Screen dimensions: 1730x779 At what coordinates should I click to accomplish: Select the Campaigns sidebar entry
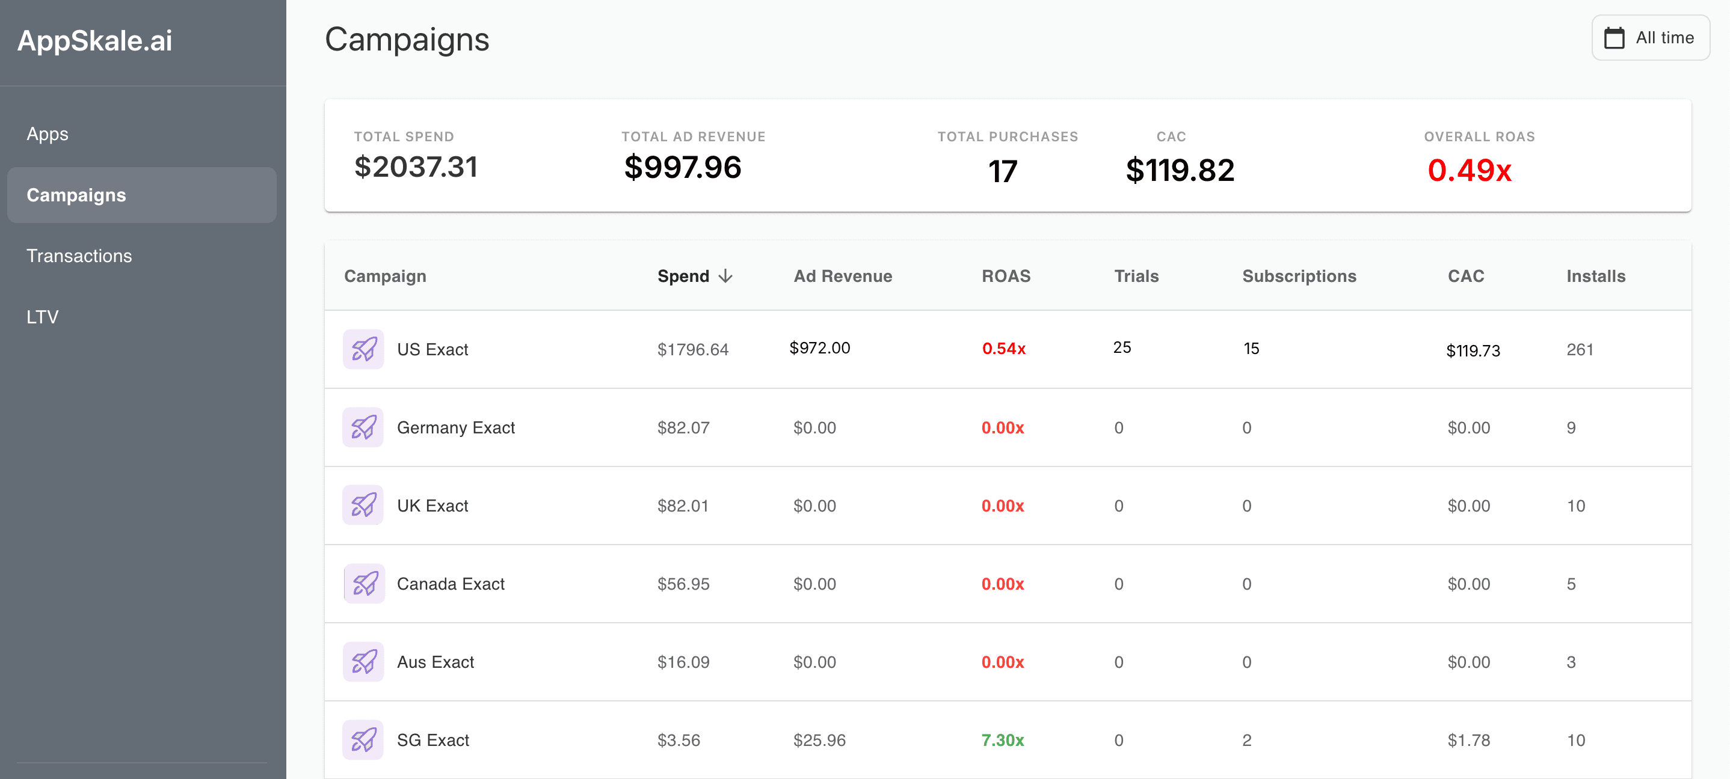coord(76,195)
